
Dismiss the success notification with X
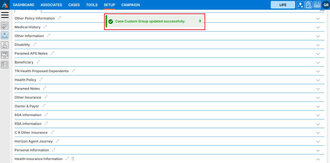pyautogui.click(x=200, y=21)
